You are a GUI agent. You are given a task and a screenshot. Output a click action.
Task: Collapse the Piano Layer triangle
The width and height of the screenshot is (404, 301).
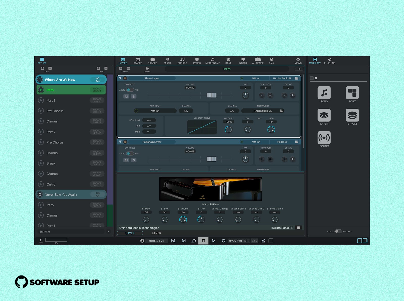[x=120, y=78]
